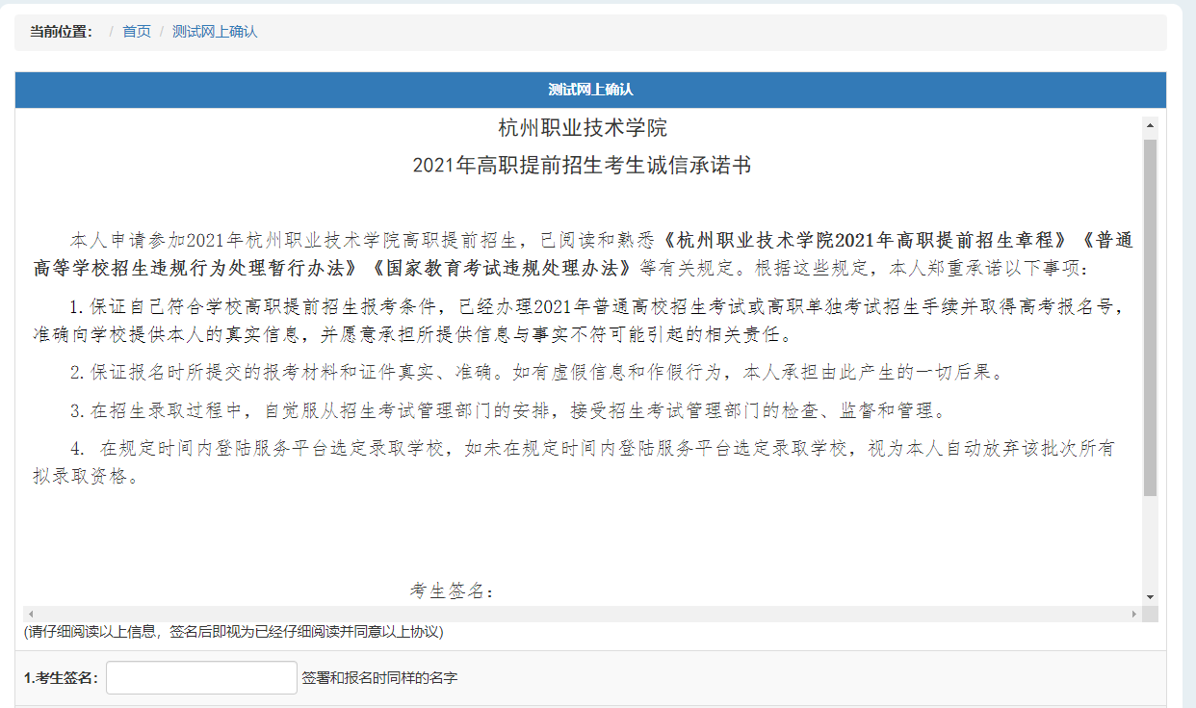Open the 首页 breadcrumb link
Screen dimensions: 1196x708
click(137, 32)
